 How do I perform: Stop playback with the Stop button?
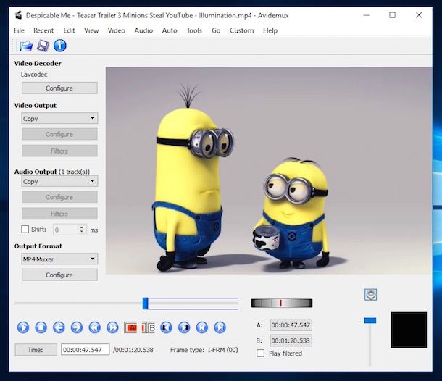[41, 327]
